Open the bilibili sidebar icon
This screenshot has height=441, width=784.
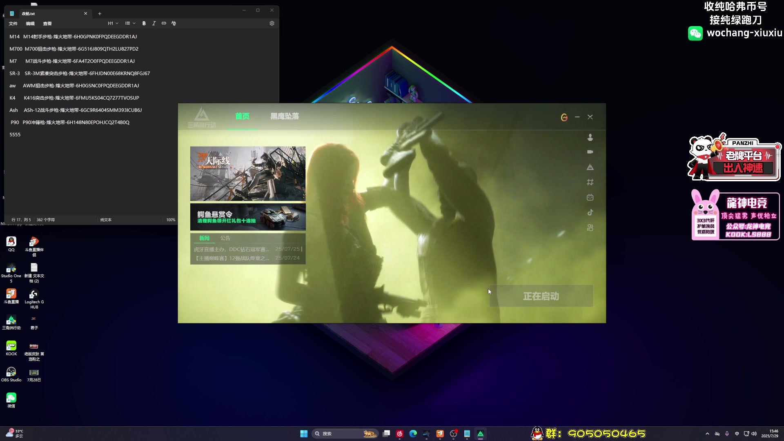[590, 197]
